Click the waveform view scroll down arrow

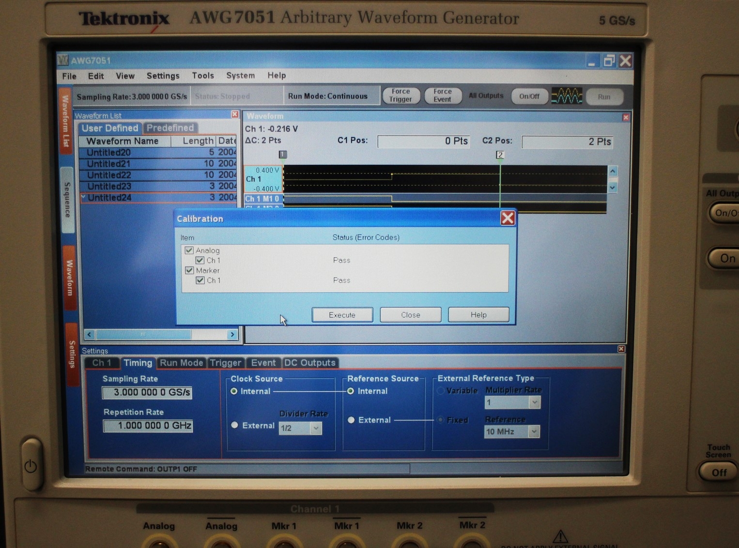pos(613,188)
